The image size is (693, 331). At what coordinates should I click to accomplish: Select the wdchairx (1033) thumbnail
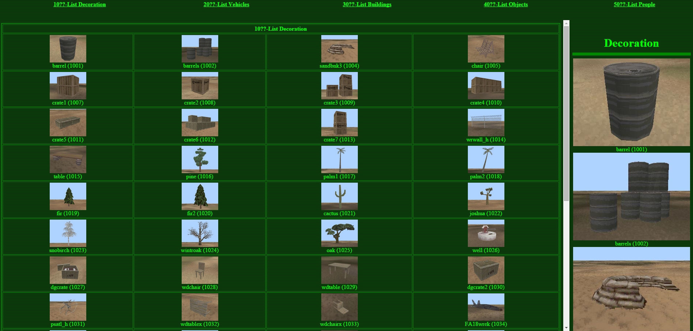[340, 307]
